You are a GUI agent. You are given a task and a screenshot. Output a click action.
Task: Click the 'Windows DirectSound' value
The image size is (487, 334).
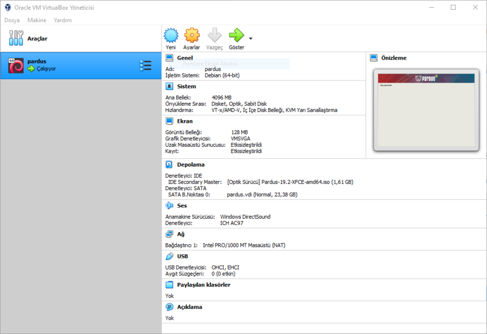point(245,217)
